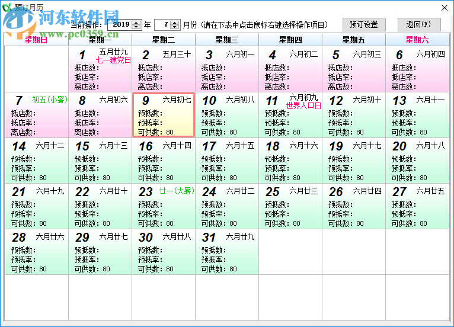
Task: Select day 18 cell 六月十六
Action: pyautogui.click(x=290, y=161)
